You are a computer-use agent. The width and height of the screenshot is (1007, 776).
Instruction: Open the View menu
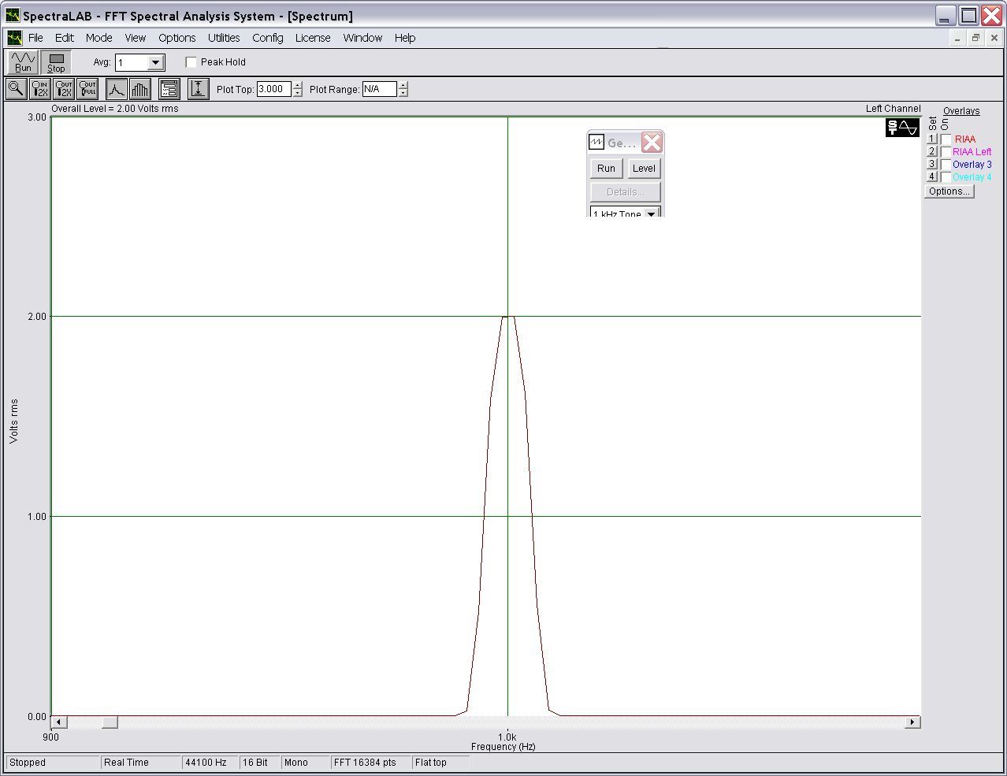[x=136, y=38]
